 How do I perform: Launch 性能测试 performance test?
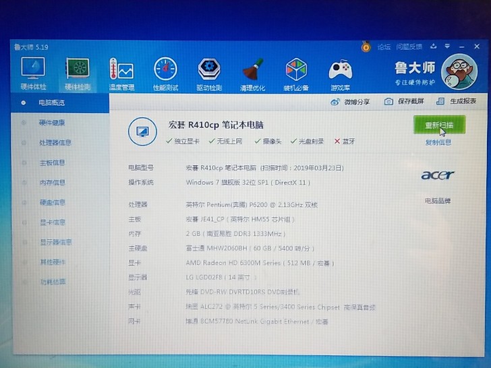[165, 74]
